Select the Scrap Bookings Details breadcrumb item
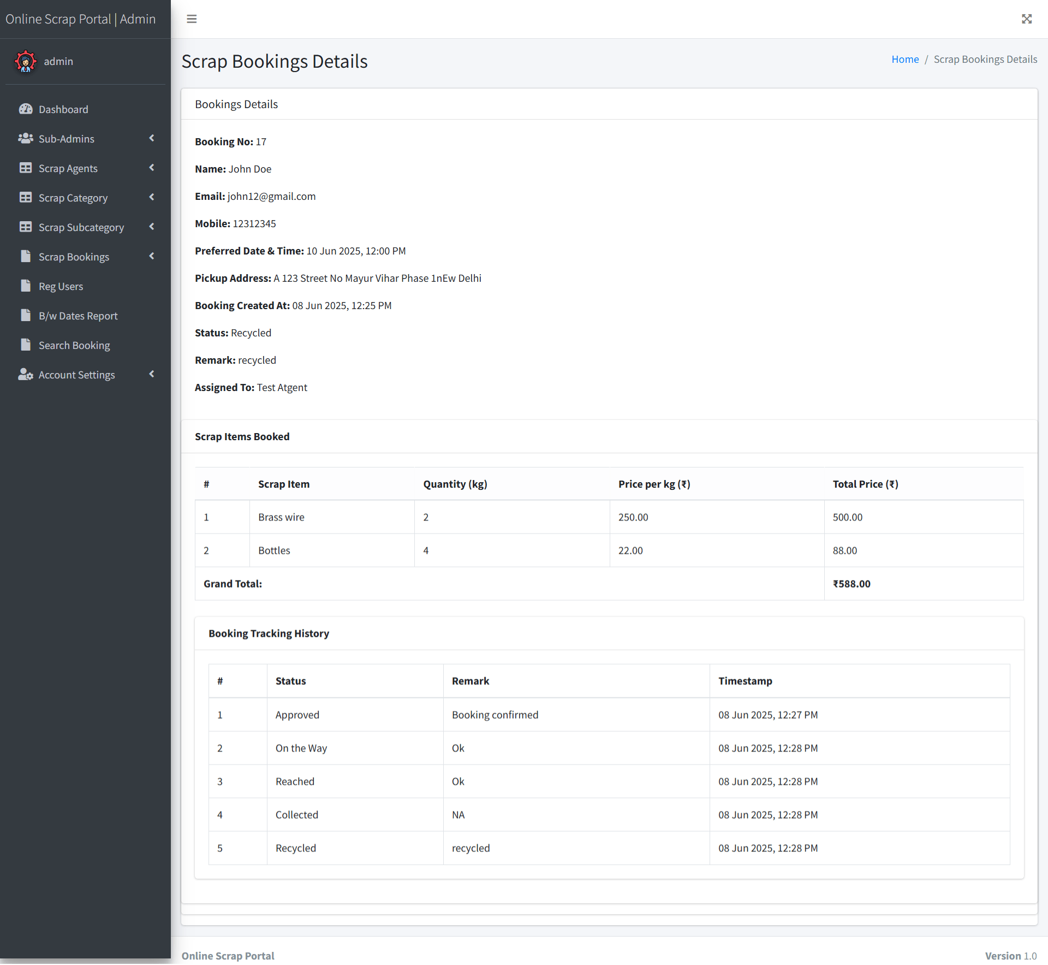 pyautogui.click(x=985, y=59)
